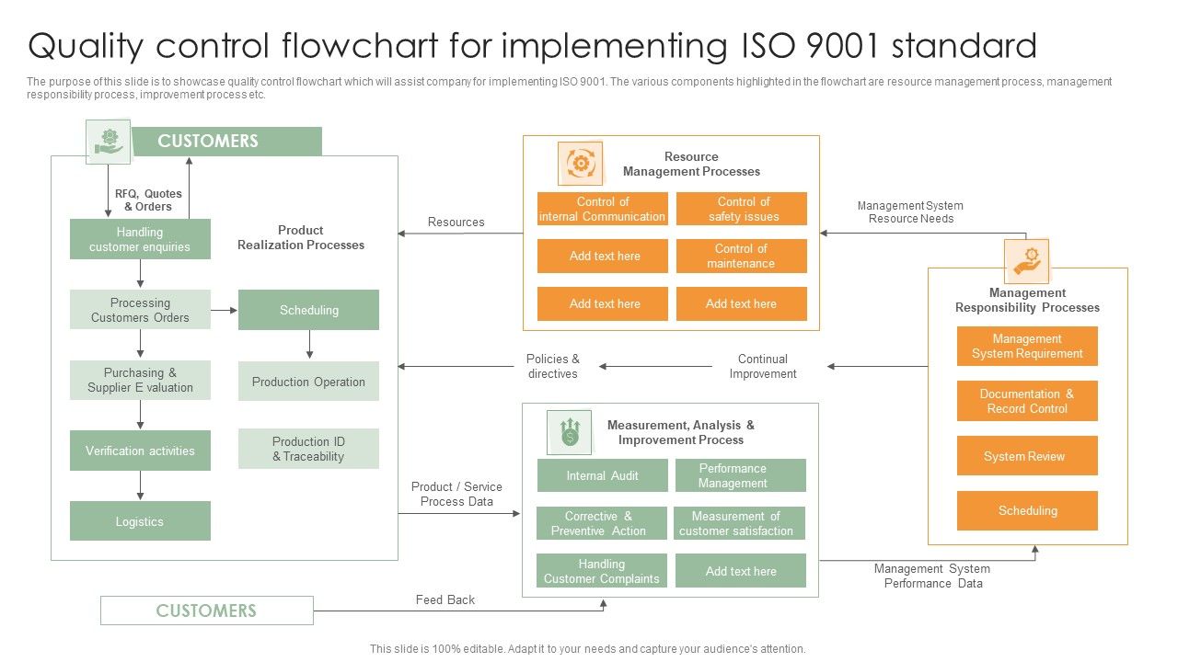Click the hand-with-gear icon beside CUSTOMERS header
Viewport: 1178px width, 662px height.
point(109,142)
